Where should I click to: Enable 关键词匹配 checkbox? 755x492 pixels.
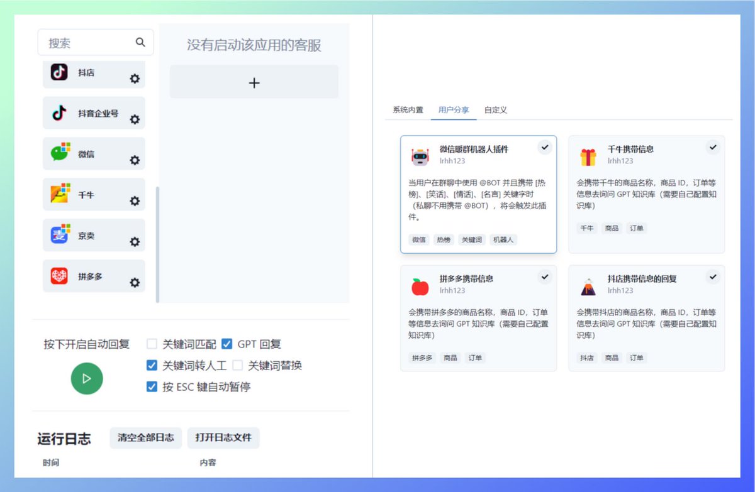152,344
